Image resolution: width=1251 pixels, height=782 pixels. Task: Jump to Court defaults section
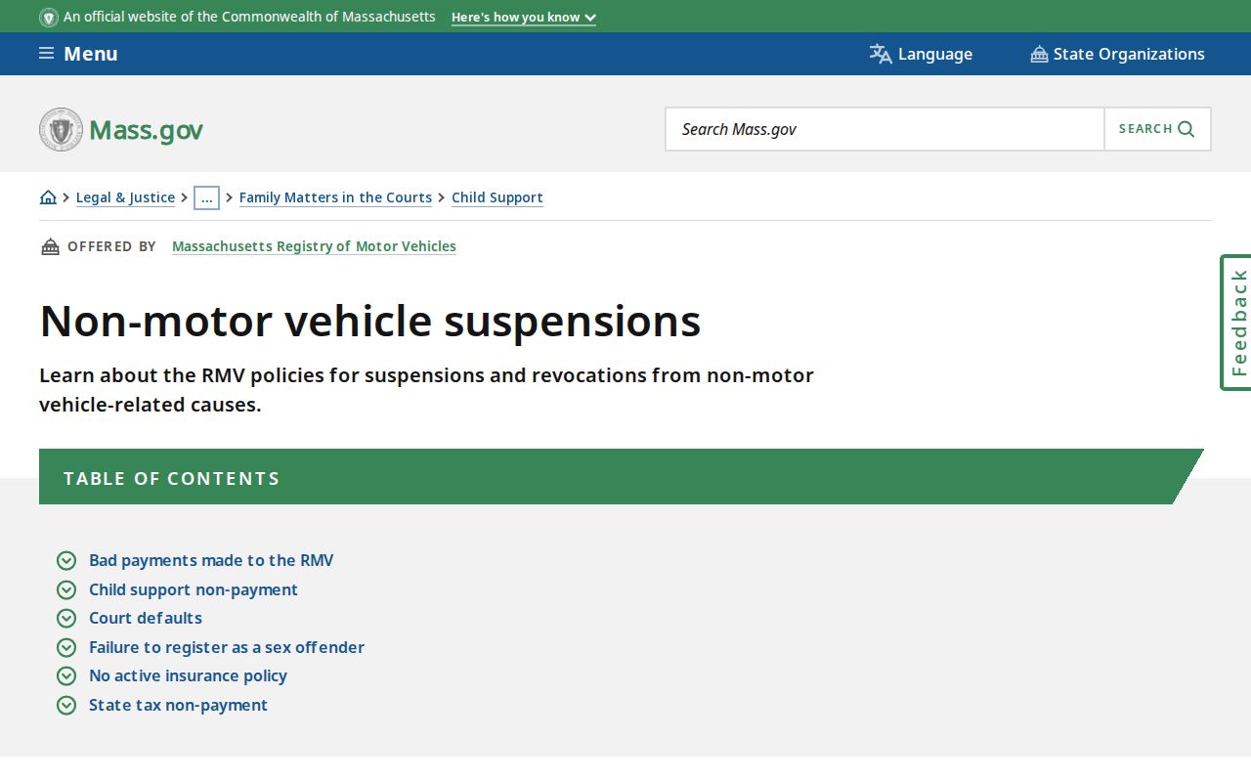point(146,618)
